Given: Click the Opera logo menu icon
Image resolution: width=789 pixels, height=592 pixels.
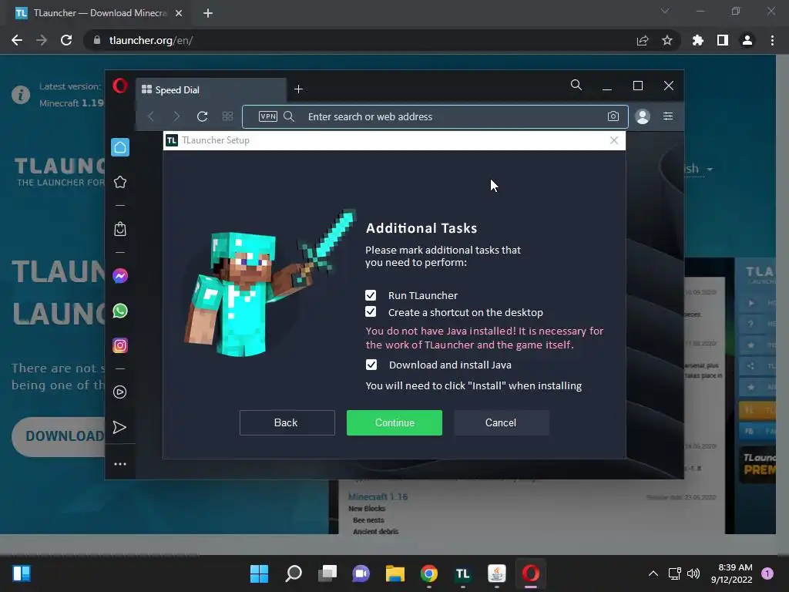Looking at the screenshot, I should click(x=119, y=86).
